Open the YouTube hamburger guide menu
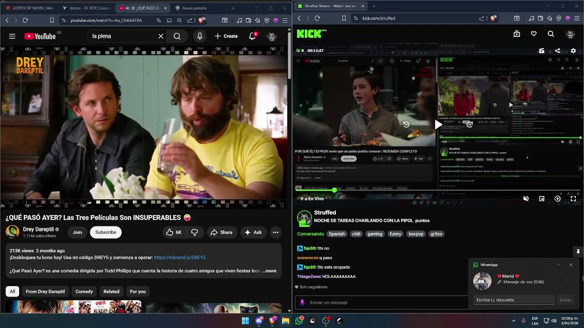The image size is (584, 328). 12,36
